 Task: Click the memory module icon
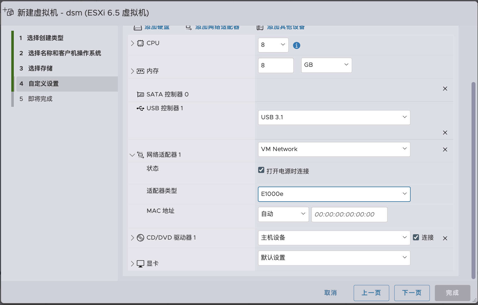click(140, 71)
